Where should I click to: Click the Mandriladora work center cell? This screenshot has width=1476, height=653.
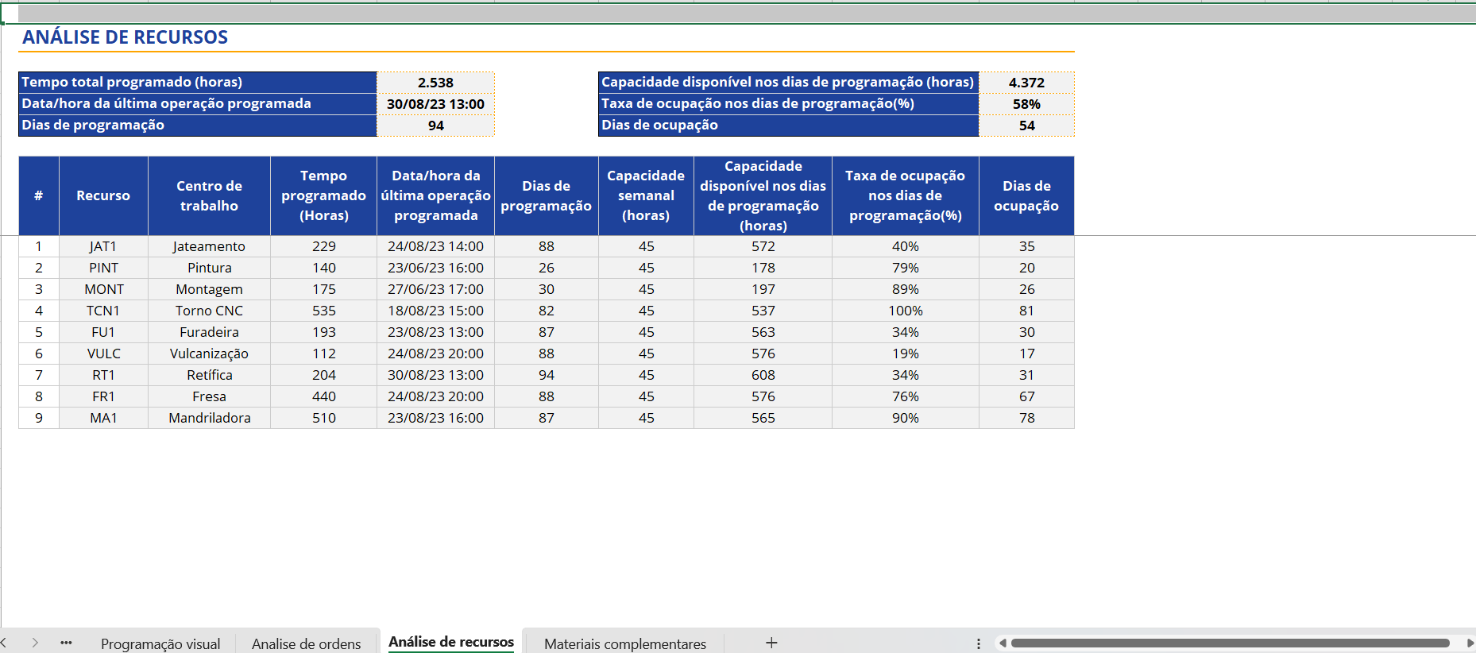tap(209, 418)
